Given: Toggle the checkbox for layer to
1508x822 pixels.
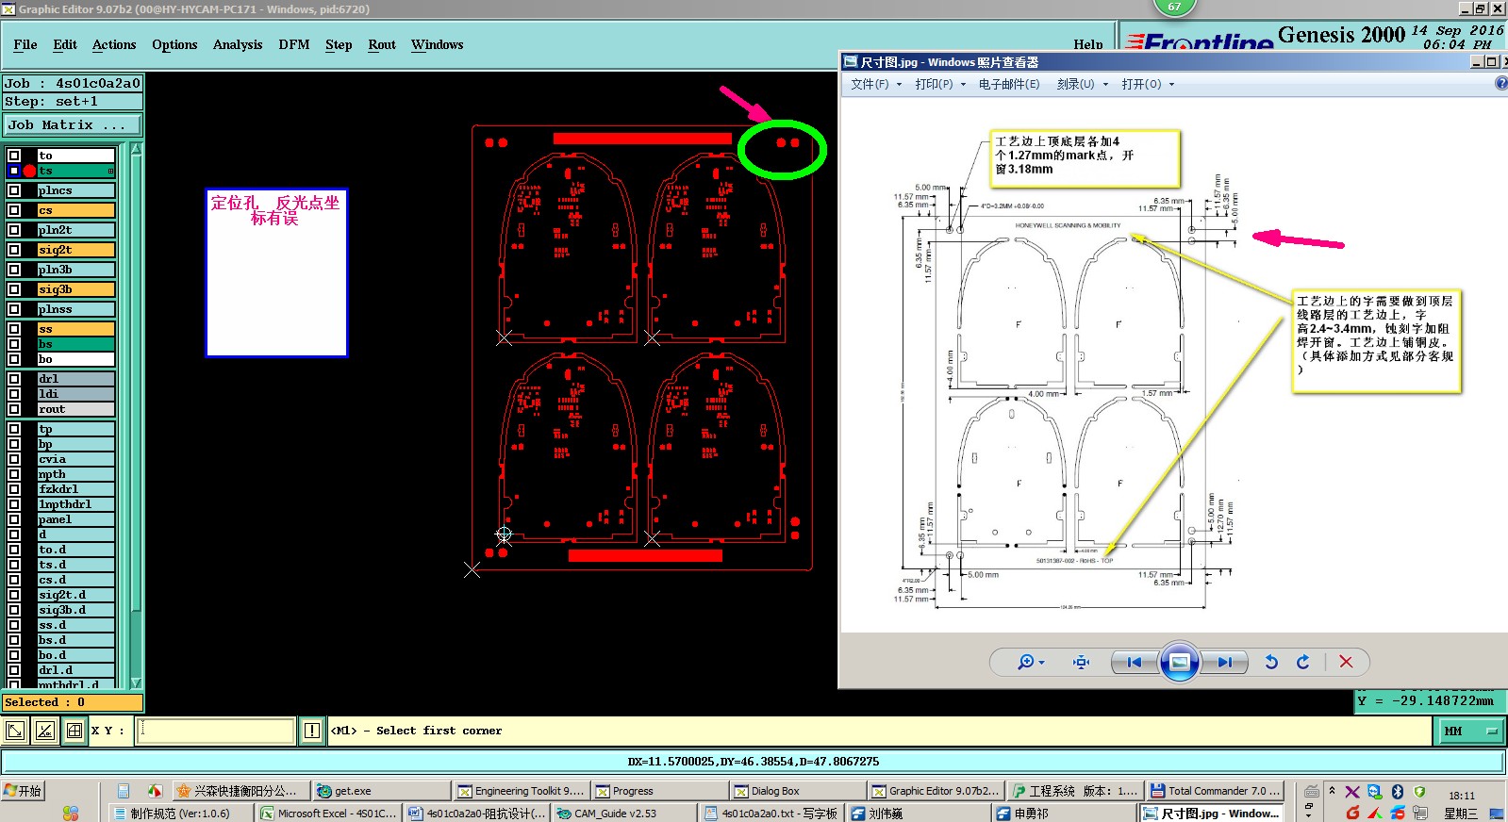Looking at the screenshot, I should [14, 156].
